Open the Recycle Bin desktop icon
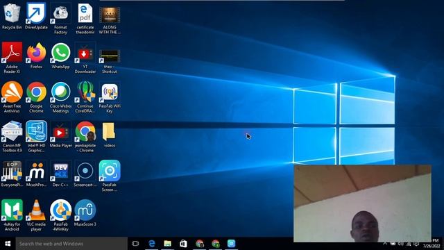 12,17
